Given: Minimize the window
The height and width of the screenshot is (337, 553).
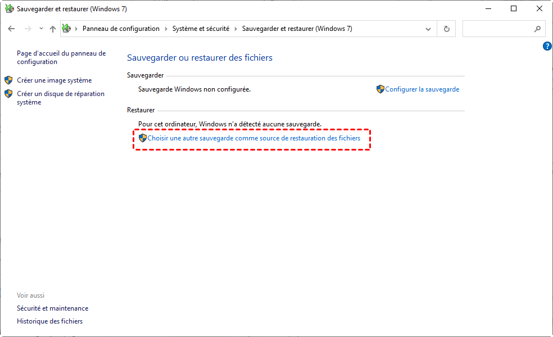Looking at the screenshot, I should (488, 9).
